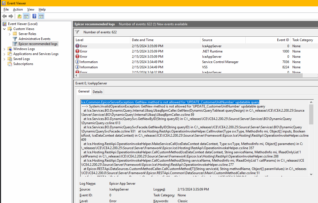The height and width of the screenshot is (203, 318).
Task: Click the Back arrow toolbar icon
Action: pyautogui.click(x=4, y=16)
